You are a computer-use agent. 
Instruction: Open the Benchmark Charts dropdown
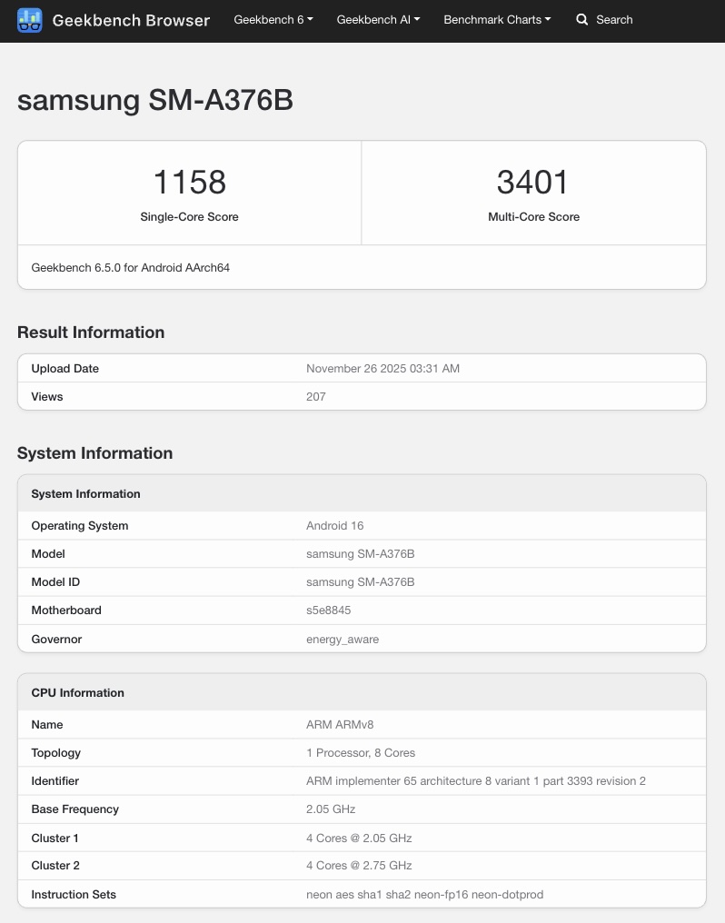click(497, 20)
